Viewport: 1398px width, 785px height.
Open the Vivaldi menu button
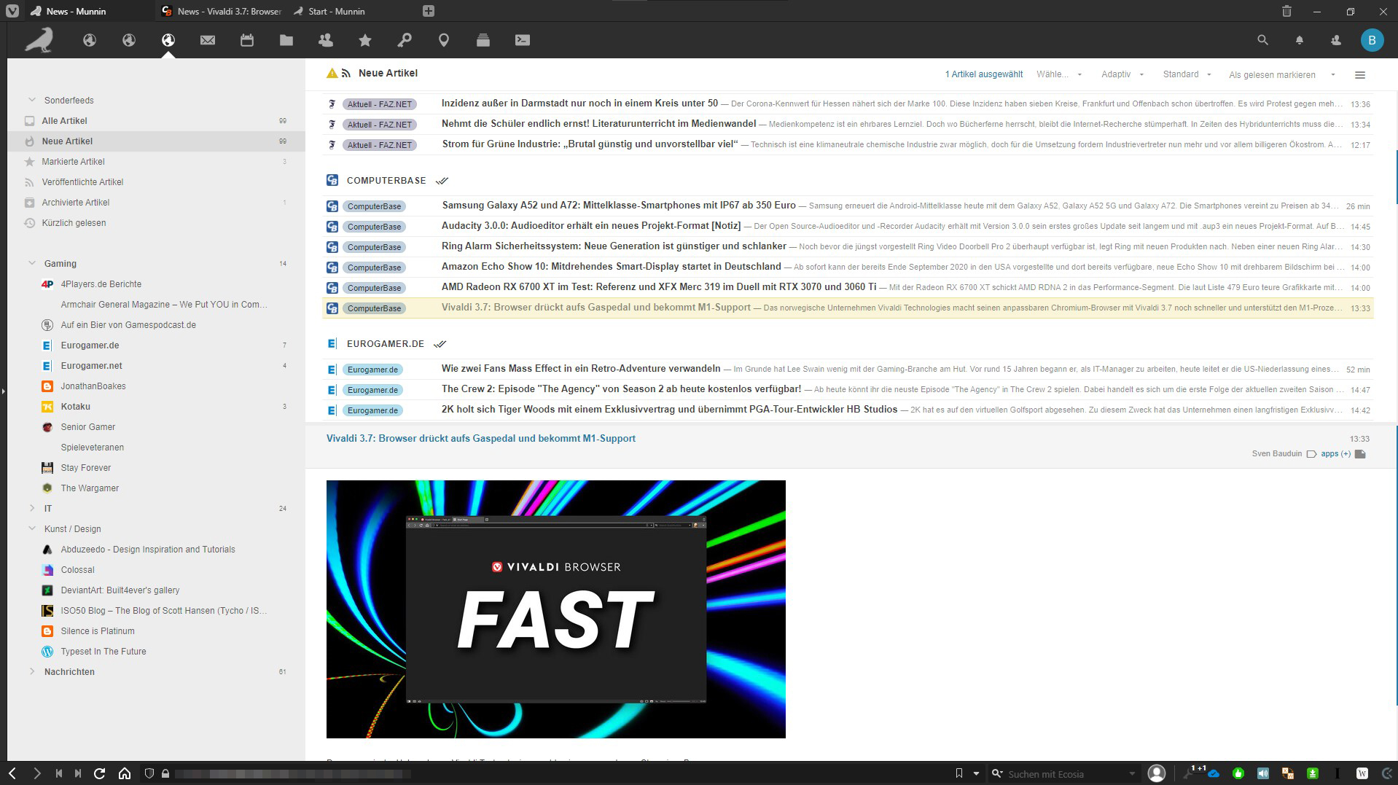pyautogui.click(x=12, y=11)
